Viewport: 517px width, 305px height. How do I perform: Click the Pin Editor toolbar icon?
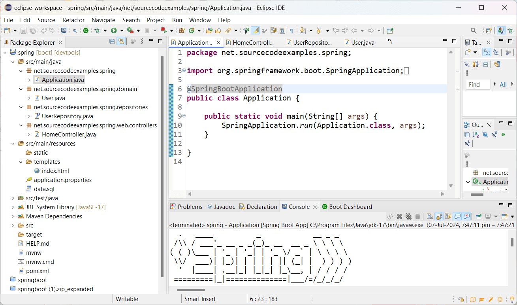(390, 30)
